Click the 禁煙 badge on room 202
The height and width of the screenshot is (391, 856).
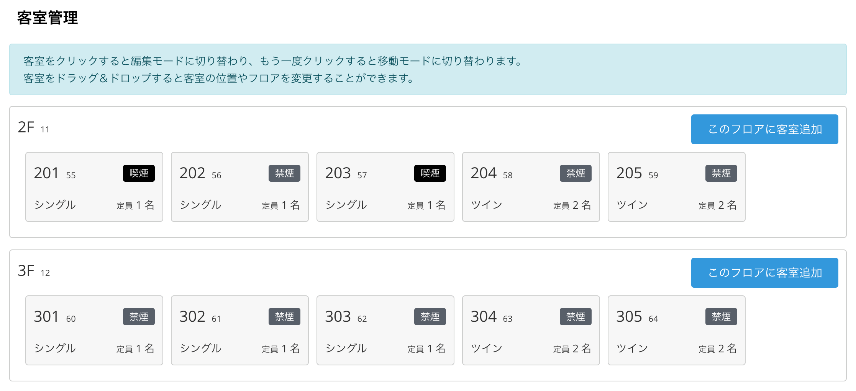click(x=284, y=173)
